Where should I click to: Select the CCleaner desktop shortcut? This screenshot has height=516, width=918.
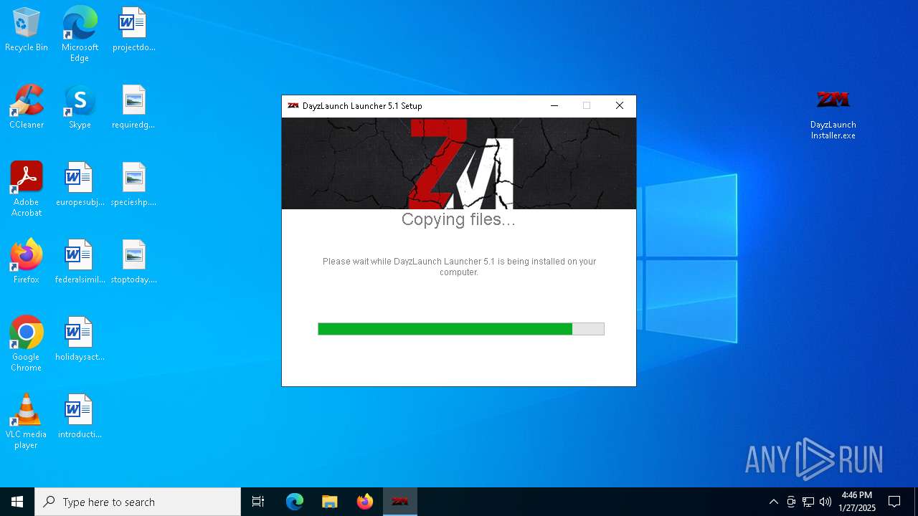(27, 107)
